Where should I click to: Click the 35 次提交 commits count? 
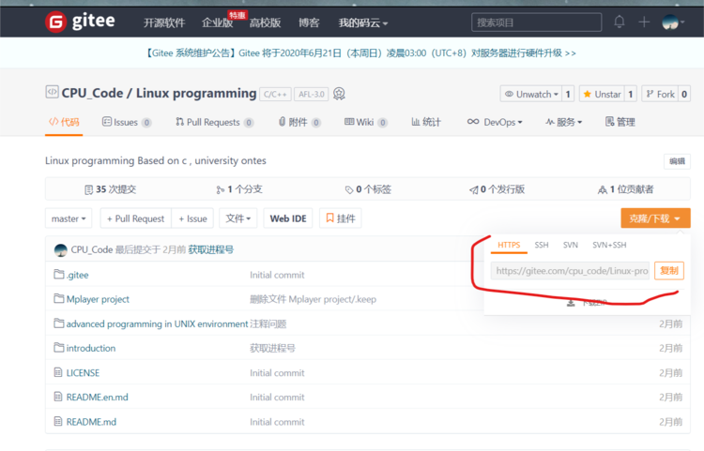click(111, 189)
